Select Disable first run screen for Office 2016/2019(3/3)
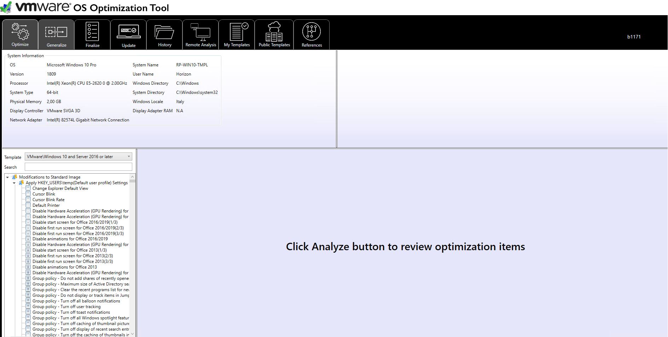Viewport: 668px width, 337px height. [78, 233]
